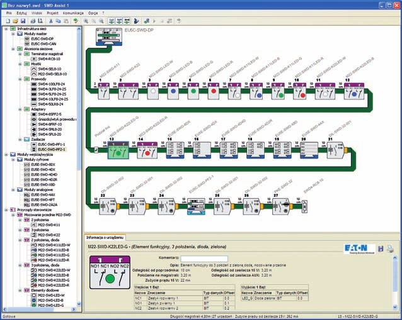The width and height of the screenshot is (402, 320).
Task: Select device 27, the PKE-SWD-32 module
Action: point(282,206)
